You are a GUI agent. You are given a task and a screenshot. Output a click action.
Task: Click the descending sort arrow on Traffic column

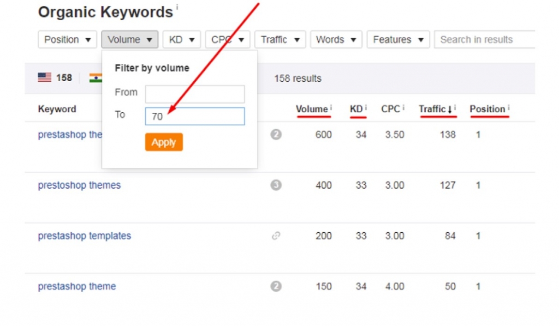(x=449, y=109)
